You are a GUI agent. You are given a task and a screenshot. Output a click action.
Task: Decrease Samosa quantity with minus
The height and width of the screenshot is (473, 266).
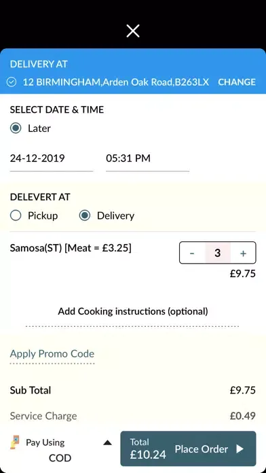click(192, 253)
